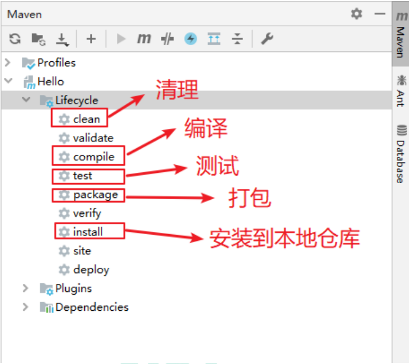
Task: Click the Show Dependencies diagram icon
Action: click(214, 39)
